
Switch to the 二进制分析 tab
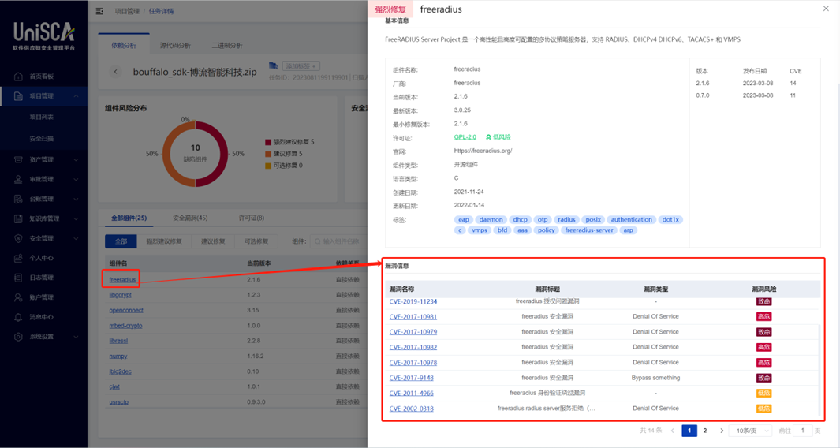pyautogui.click(x=227, y=46)
